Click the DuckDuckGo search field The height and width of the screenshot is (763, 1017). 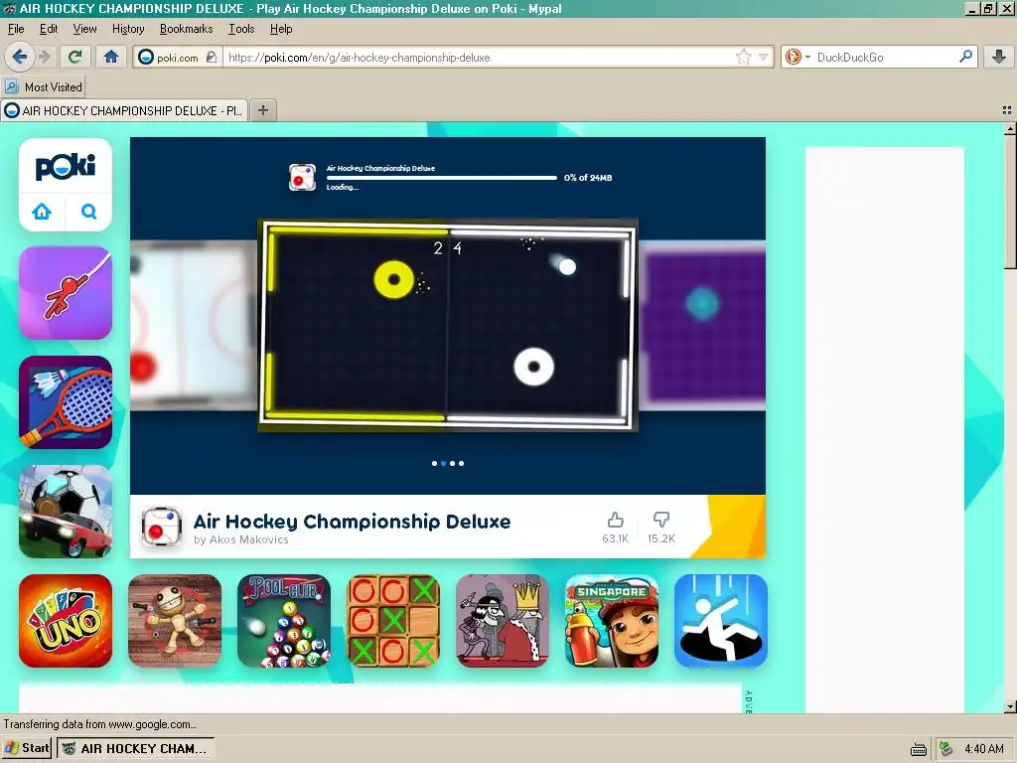click(885, 57)
